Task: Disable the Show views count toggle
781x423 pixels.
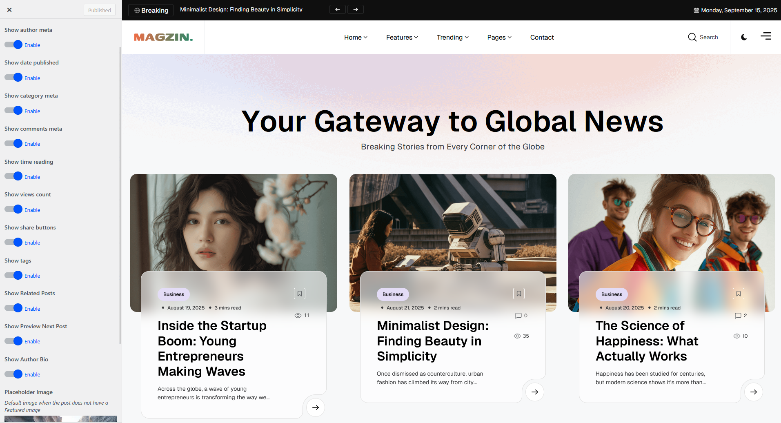Action: (13, 209)
